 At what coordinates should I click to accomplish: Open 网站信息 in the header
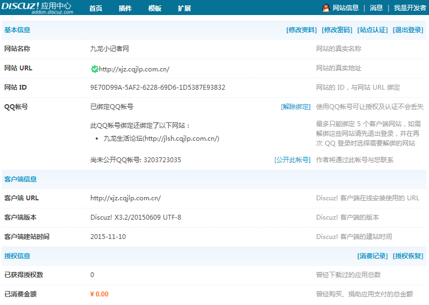click(346, 8)
